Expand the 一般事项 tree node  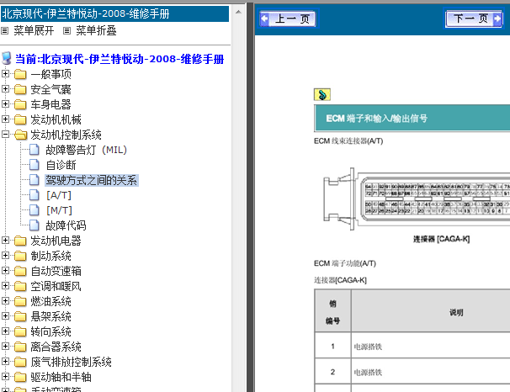coord(5,74)
